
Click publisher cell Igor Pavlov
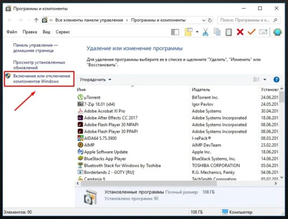(x=202, y=104)
